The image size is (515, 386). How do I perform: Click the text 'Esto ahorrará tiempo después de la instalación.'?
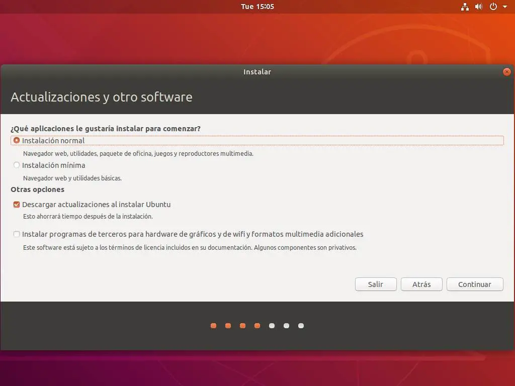point(88,216)
